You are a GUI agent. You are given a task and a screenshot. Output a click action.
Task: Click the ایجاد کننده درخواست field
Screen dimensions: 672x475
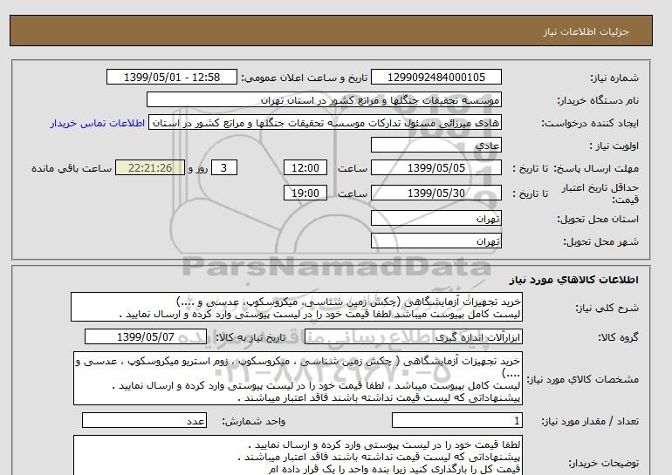[325, 123]
